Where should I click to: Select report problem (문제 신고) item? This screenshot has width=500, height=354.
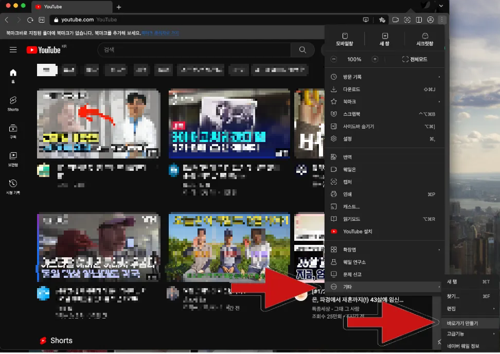pos(385,275)
